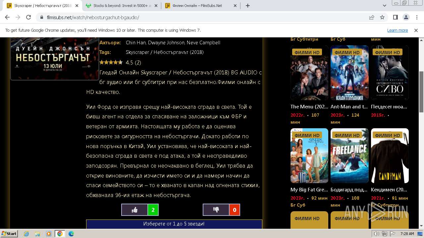Click the Изберете от 1 до 5 звезди bar
Screen dimensions: 424x238
(174, 224)
